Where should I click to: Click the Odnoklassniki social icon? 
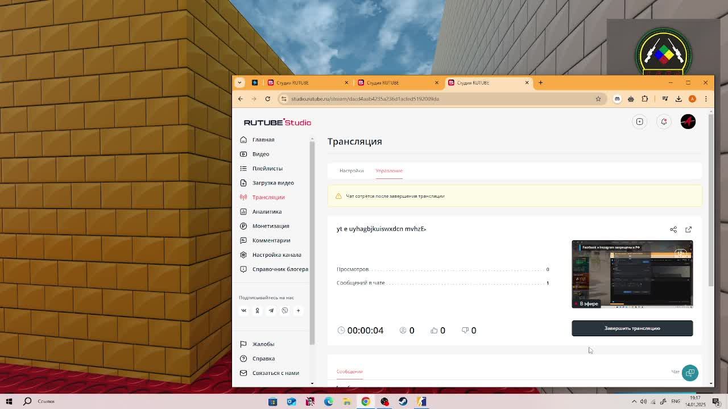[257, 311]
